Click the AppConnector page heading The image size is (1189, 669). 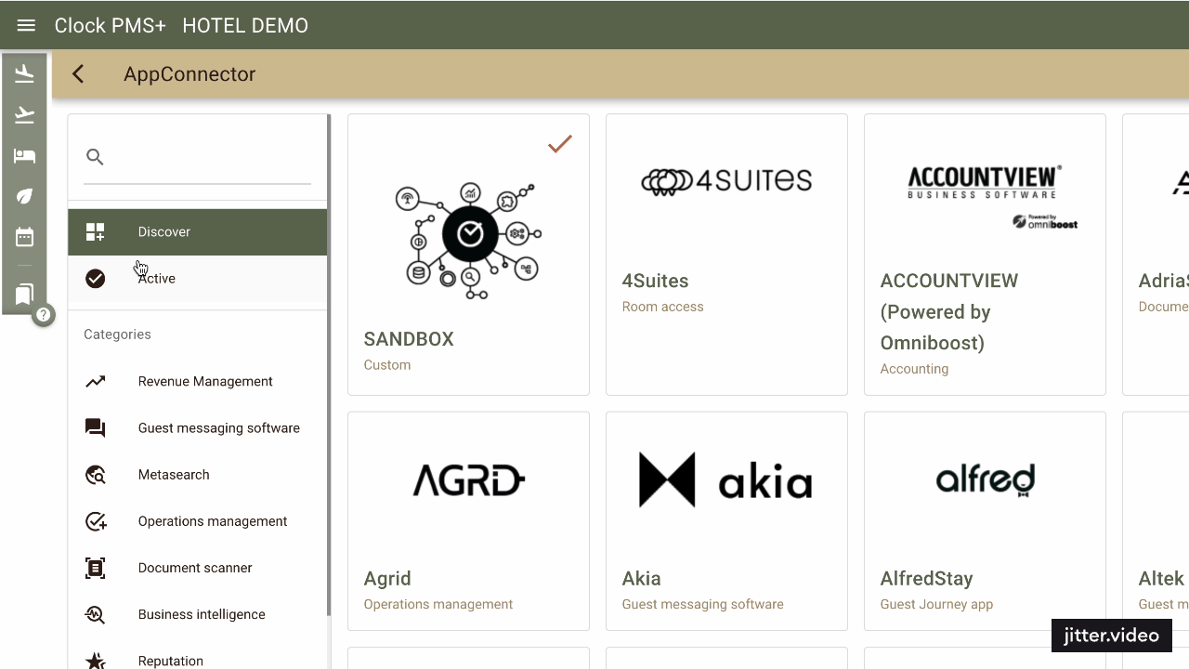[189, 74]
